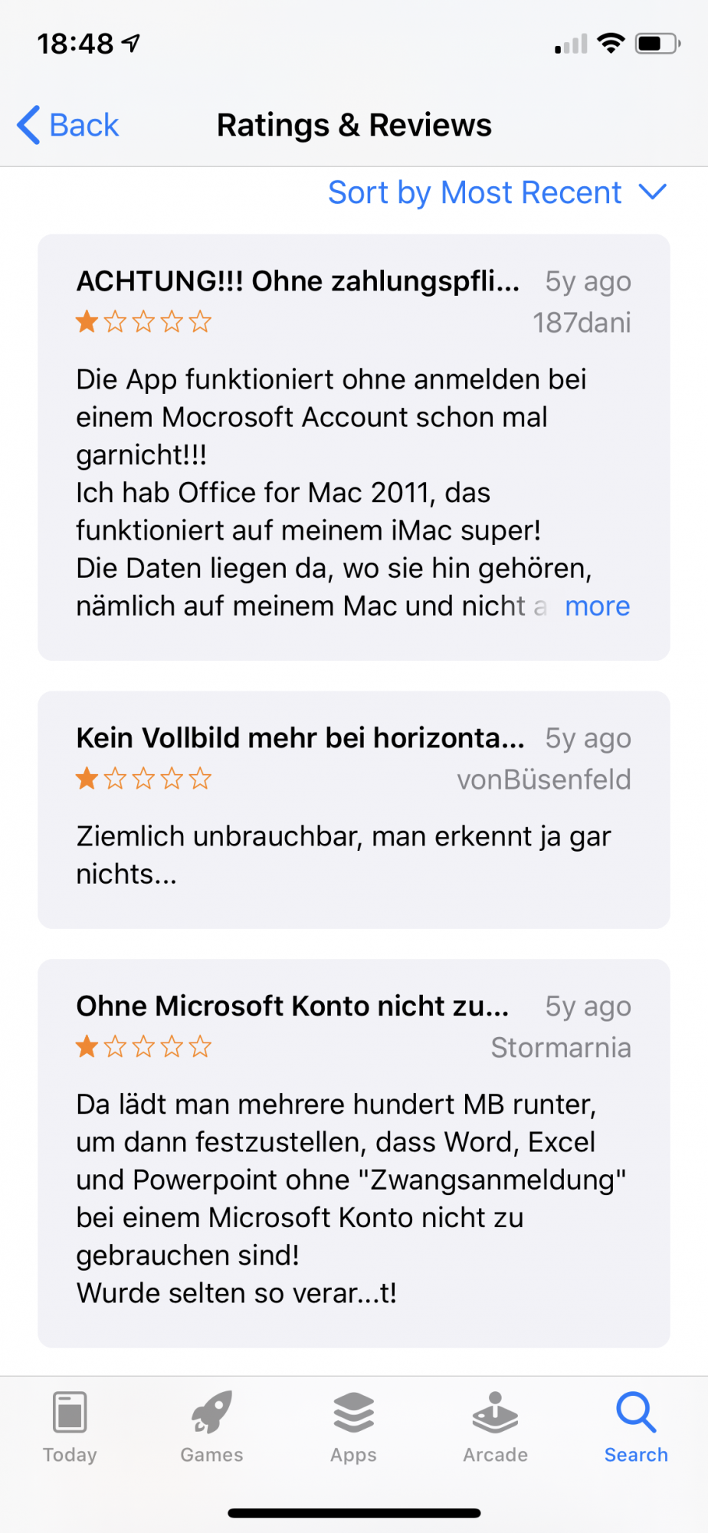Tap the location arrow beside the clock
708x1533 pixels.
[x=131, y=44]
